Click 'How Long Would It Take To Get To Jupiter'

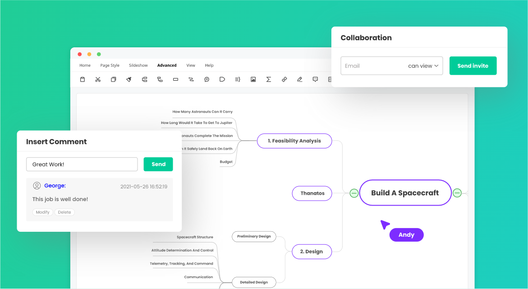[x=197, y=123]
